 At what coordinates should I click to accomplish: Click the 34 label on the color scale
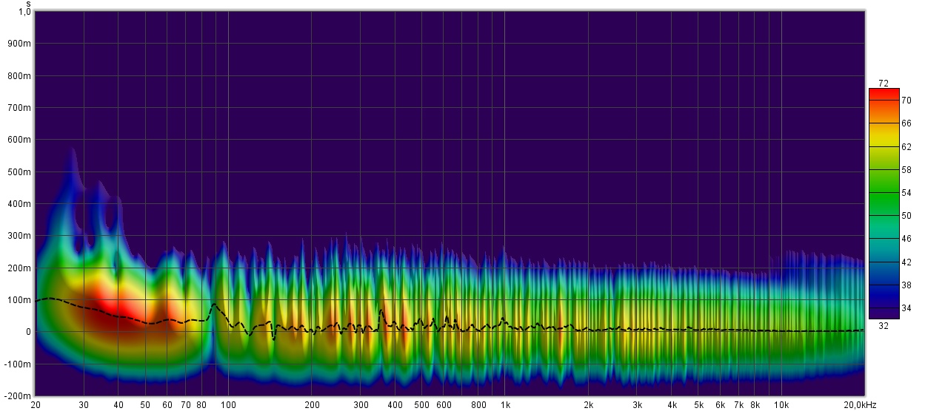point(906,308)
